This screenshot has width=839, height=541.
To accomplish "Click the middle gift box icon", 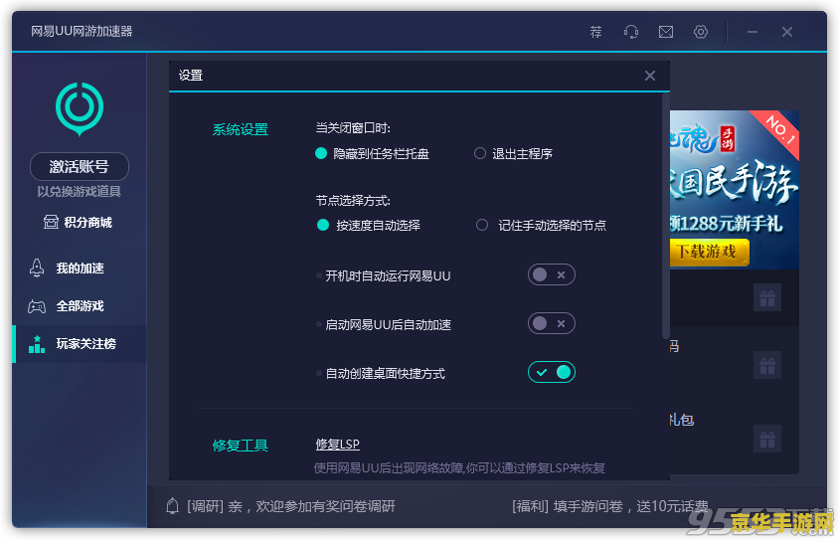I will click(767, 366).
